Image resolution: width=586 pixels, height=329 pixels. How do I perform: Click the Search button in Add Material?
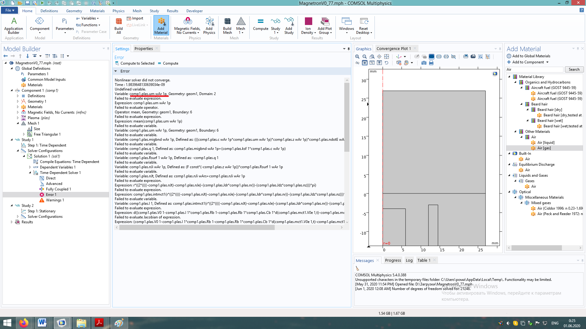(574, 69)
